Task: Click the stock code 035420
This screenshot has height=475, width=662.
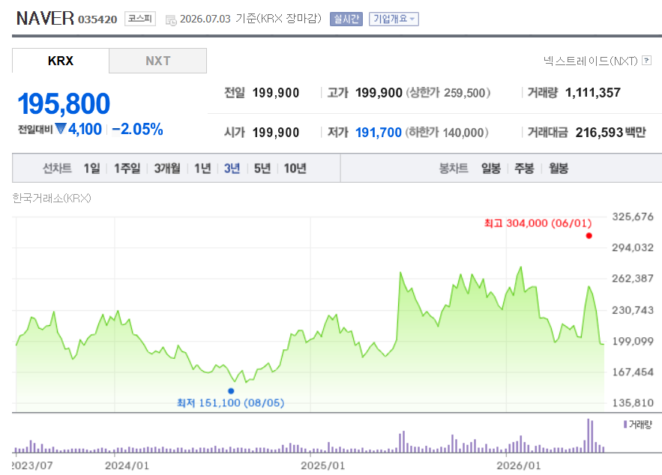Action: coord(97,19)
